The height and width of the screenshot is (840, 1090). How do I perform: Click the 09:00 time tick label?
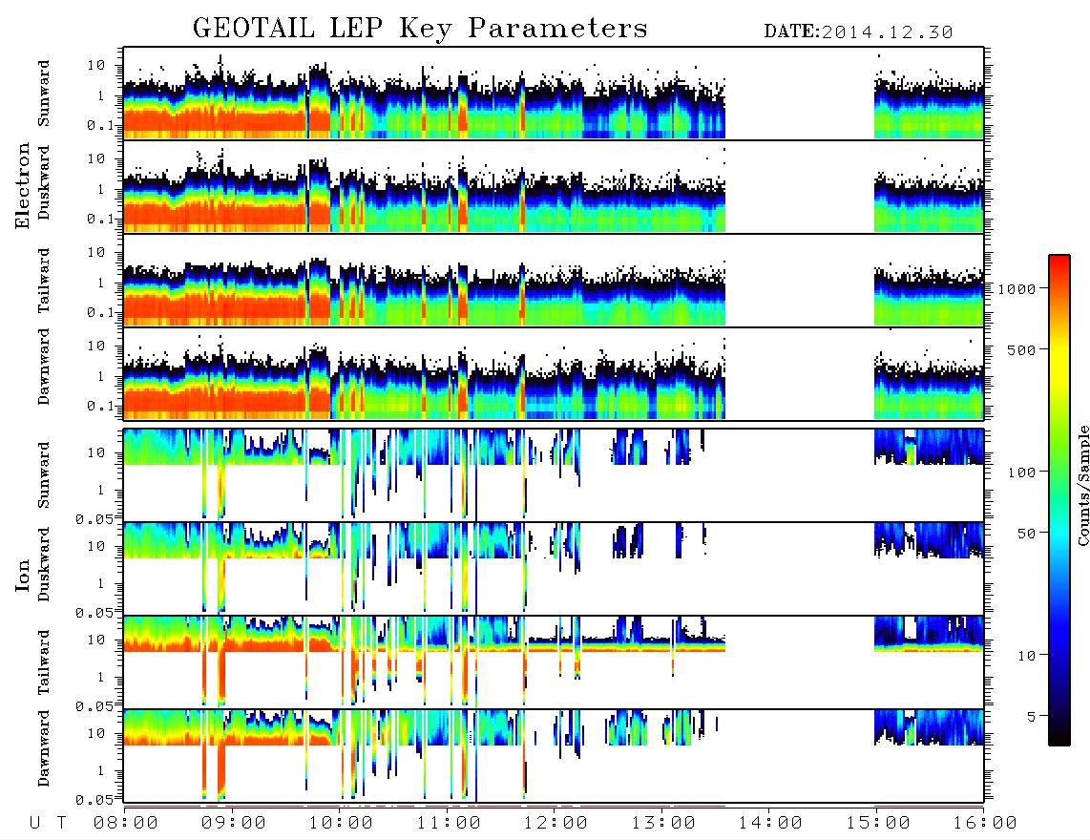234,824
